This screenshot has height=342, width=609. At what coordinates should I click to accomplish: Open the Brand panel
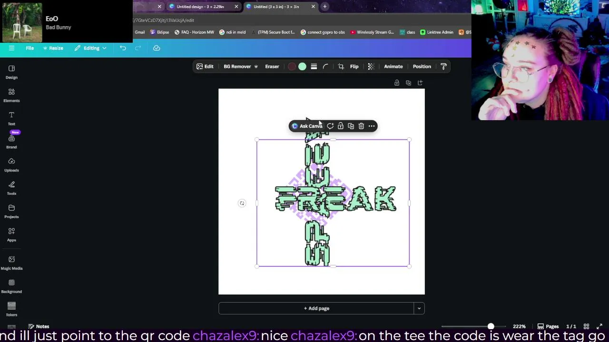[x=11, y=142]
